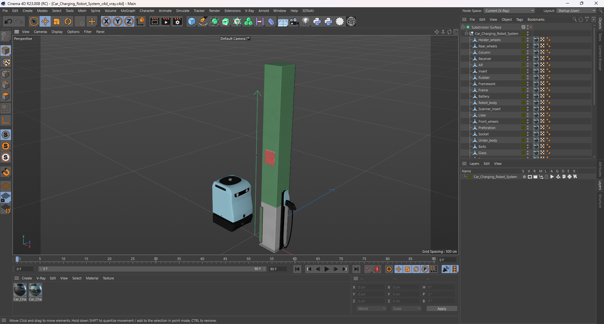Click the end frame 90 F stepper

tap(288, 269)
